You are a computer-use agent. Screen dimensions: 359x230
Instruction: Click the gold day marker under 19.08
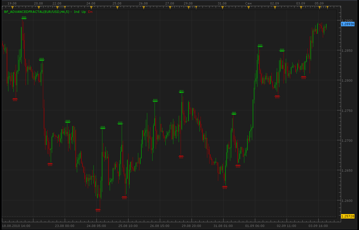point(12,8)
